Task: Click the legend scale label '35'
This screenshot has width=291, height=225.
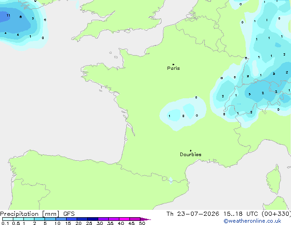Action: 110,223
